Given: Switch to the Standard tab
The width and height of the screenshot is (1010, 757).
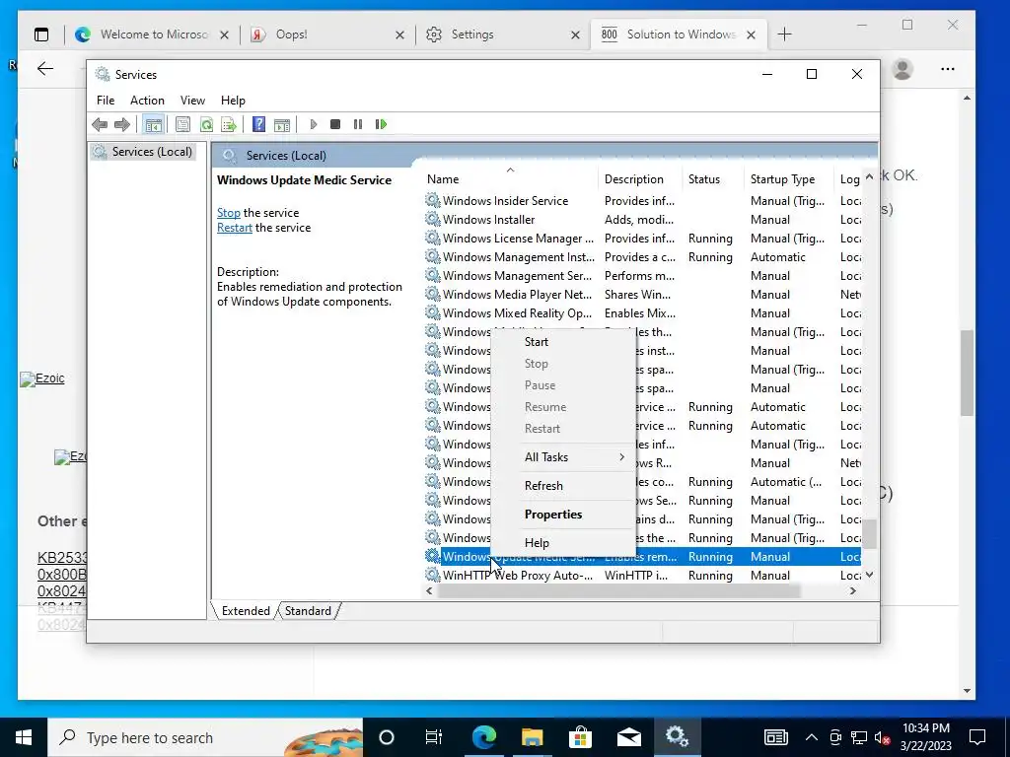Looking at the screenshot, I should (308, 611).
